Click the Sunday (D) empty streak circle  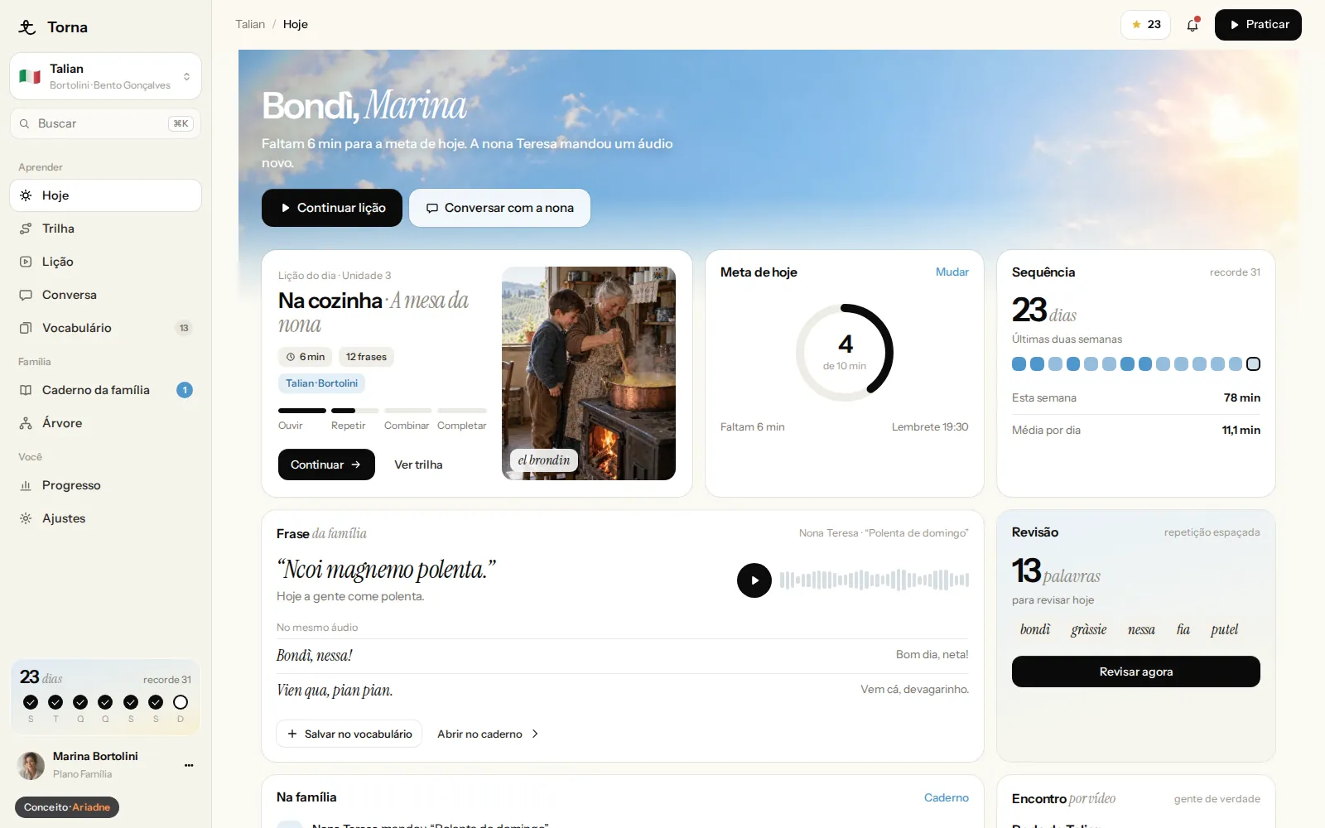(181, 702)
